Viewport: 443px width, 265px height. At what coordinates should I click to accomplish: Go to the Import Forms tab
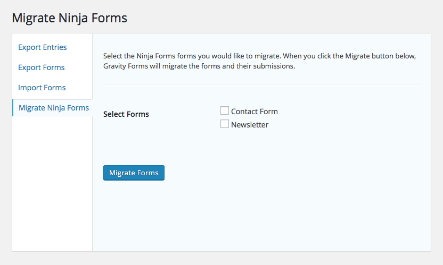coord(42,88)
